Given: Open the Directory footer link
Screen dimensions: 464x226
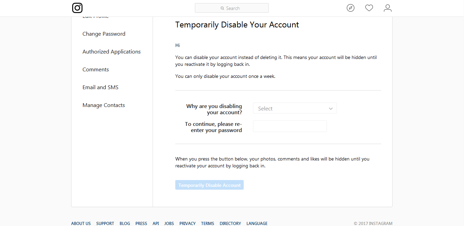Looking at the screenshot, I should 230,223.
